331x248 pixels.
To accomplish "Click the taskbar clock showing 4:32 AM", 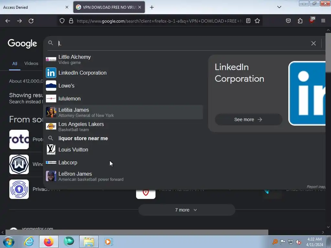I will [x=315, y=242].
